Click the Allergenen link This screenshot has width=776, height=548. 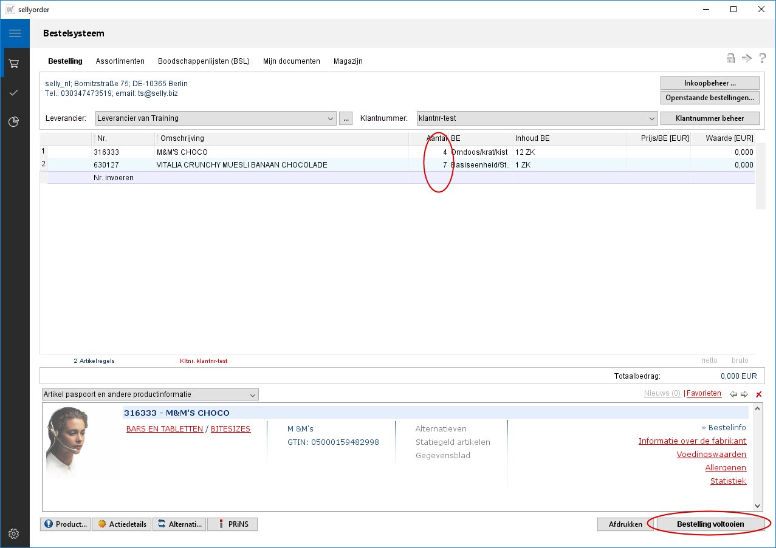[725, 468]
